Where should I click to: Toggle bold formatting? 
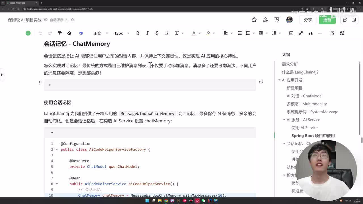(138, 33)
